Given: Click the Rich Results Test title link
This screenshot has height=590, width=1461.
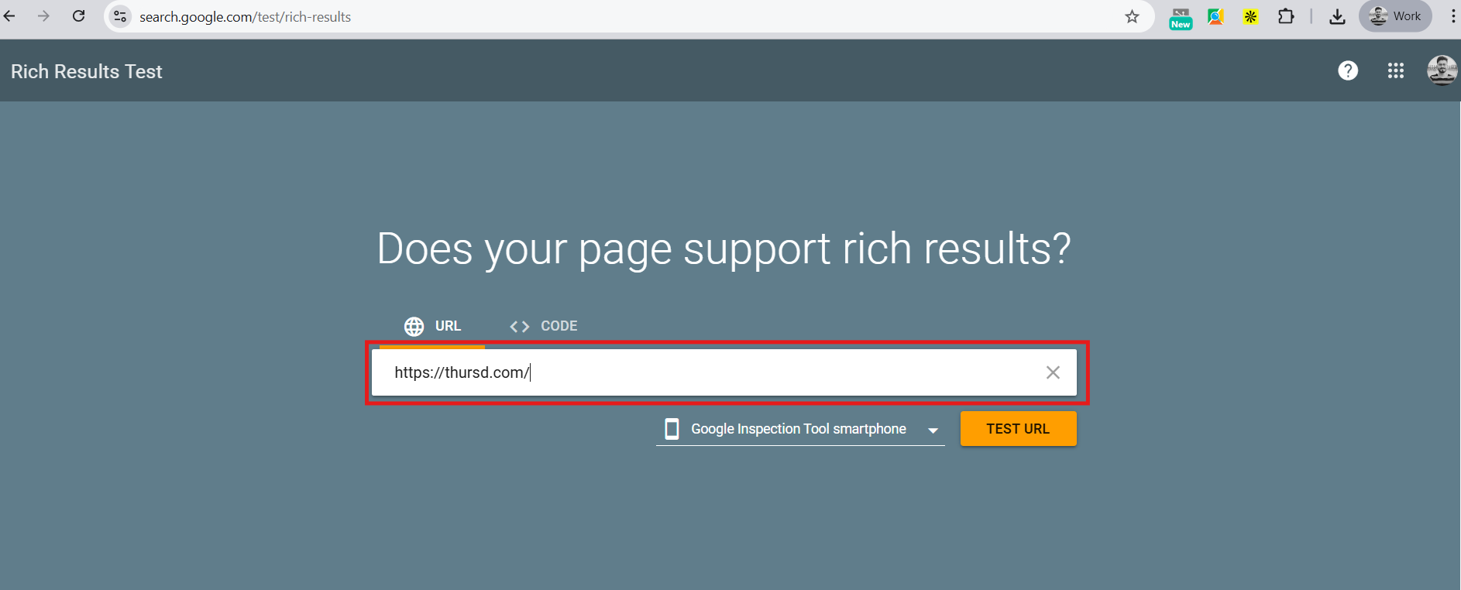Looking at the screenshot, I should (x=86, y=70).
